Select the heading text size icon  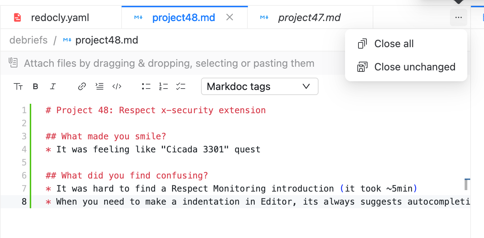(18, 87)
